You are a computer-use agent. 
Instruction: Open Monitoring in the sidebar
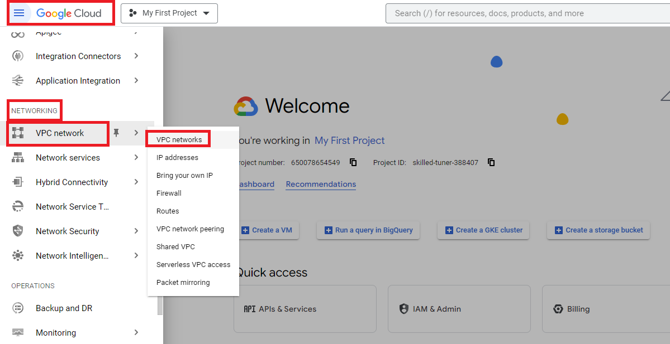click(56, 332)
